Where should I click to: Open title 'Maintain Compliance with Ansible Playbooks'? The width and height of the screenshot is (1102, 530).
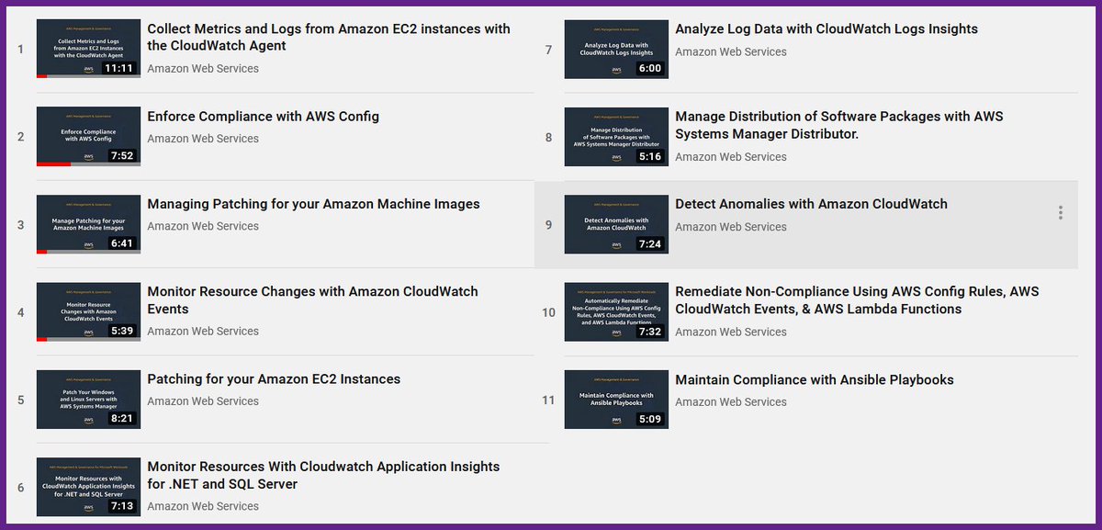tap(815, 379)
